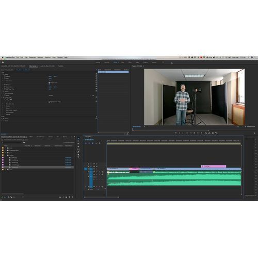
Task: Toggle Anchor Point animation stopwatch
Action: coord(5,87)
